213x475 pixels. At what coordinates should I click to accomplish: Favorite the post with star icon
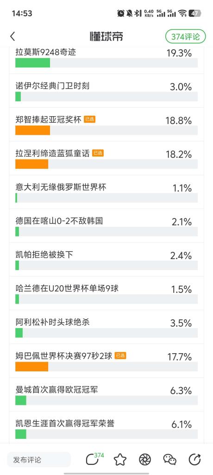click(x=120, y=460)
